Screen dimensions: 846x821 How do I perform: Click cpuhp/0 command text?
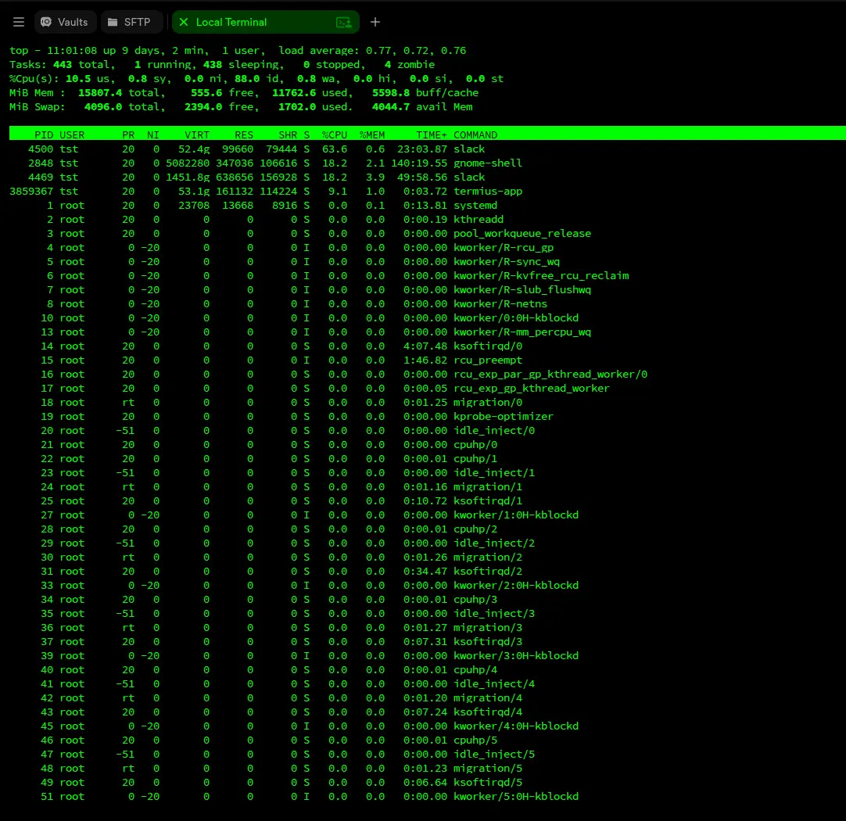click(475, 444)
